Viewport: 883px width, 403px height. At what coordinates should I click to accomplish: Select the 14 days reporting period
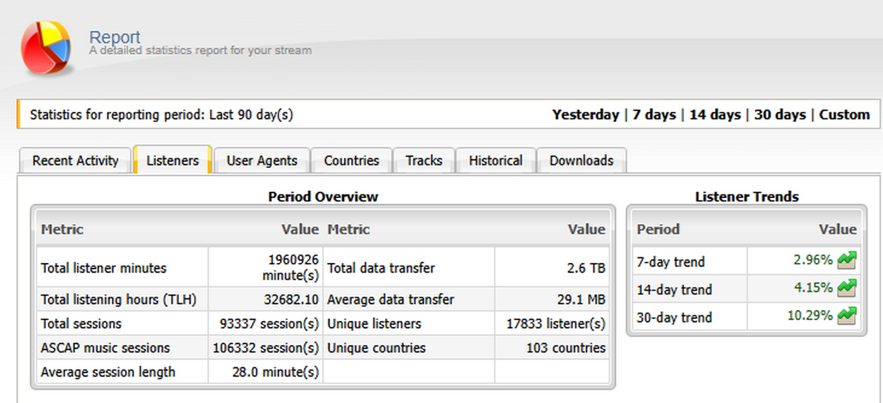[x=715, y=115]
